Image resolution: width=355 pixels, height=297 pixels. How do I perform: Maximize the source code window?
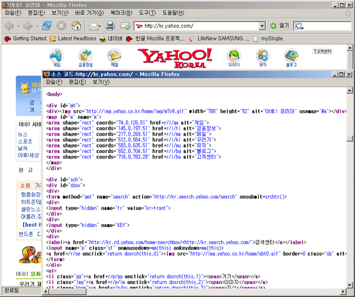point(341,74)
